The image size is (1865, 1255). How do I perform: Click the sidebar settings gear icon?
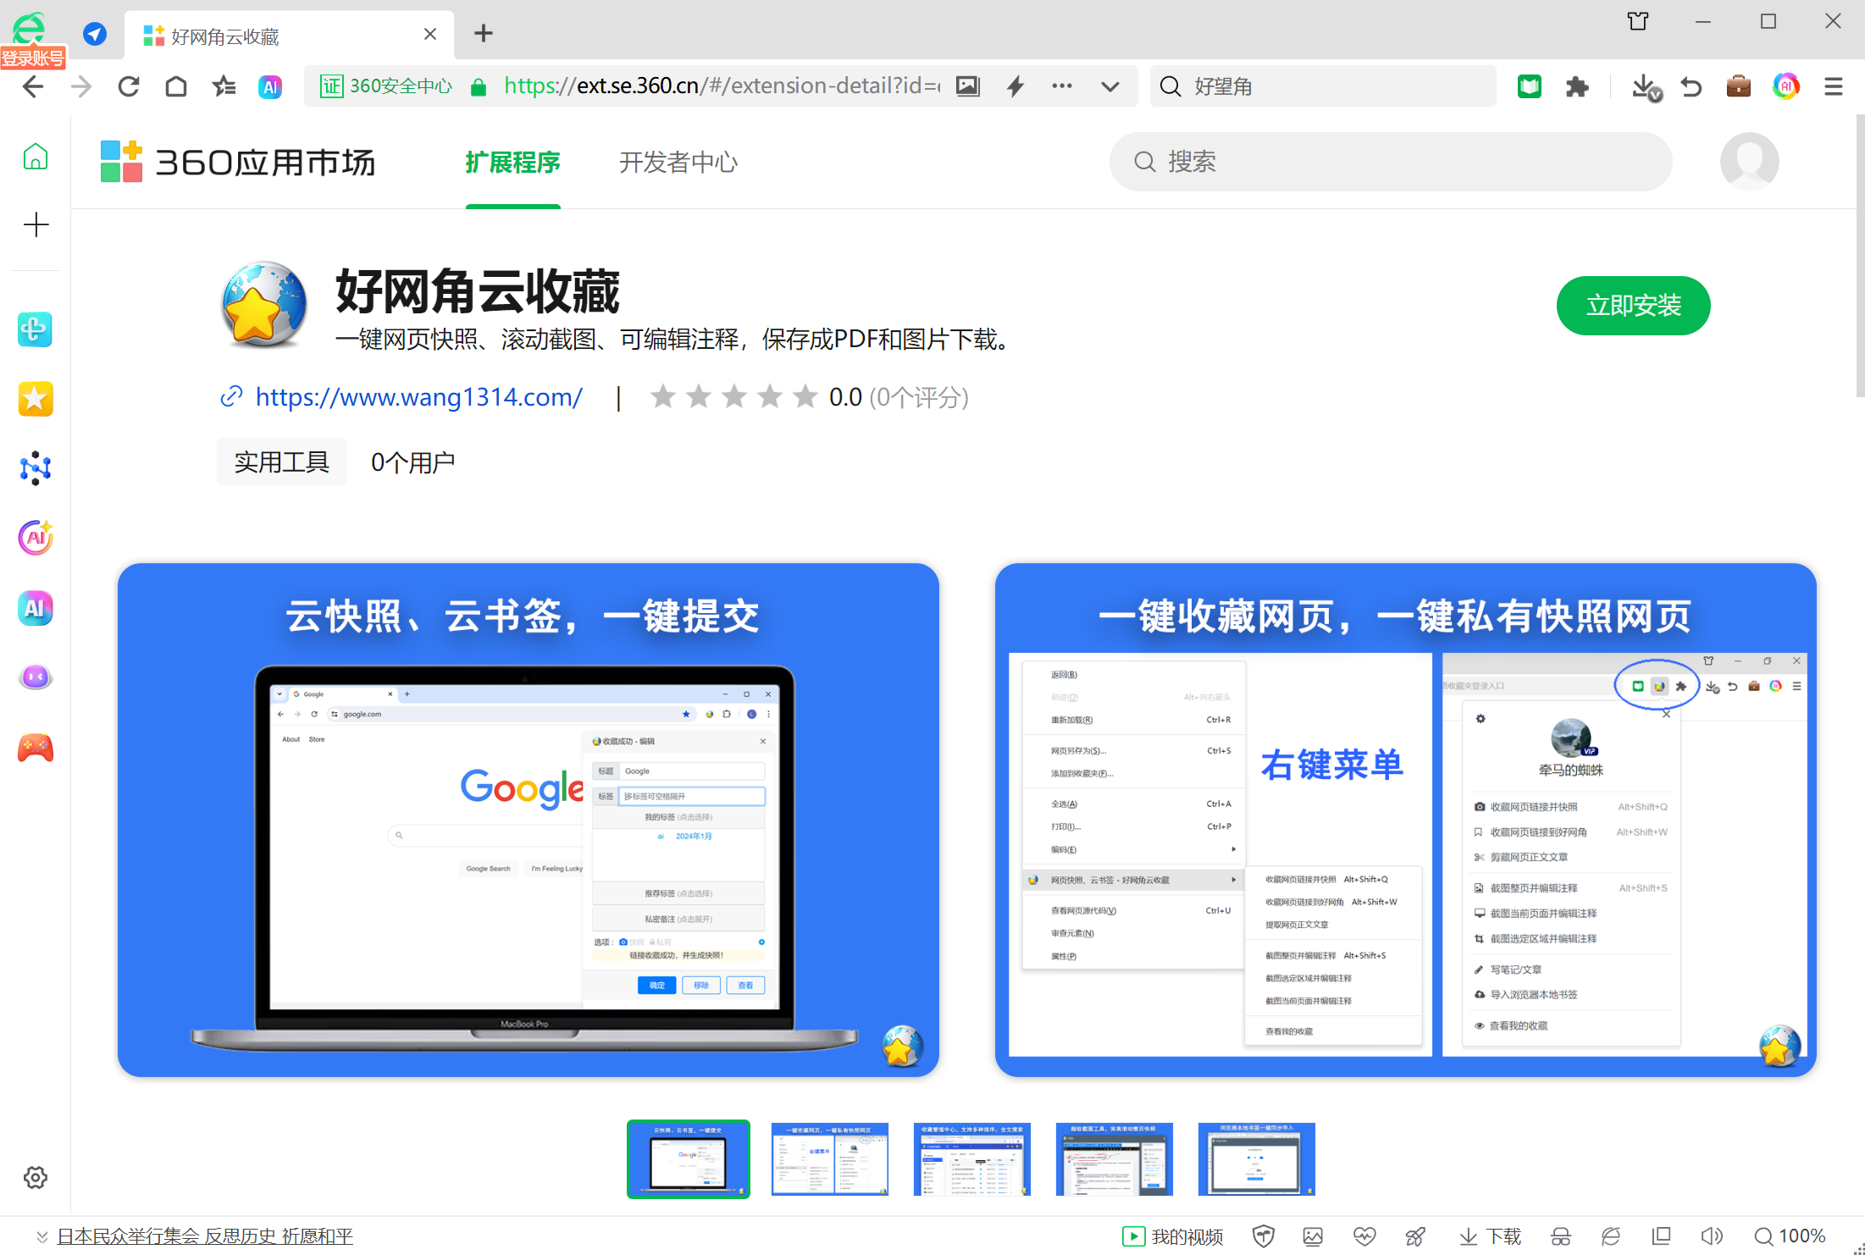(36, 1177)
